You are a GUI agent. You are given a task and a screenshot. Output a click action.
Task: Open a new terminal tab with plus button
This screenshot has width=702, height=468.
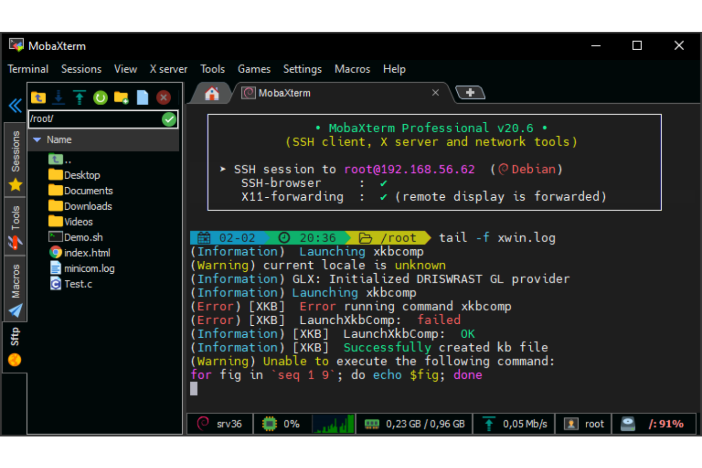471,92
